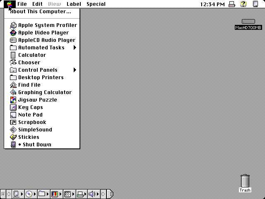This screenshot has height=199, width=265.
Task: Click the Control Strip close box
Action: (x=3, y=194)
